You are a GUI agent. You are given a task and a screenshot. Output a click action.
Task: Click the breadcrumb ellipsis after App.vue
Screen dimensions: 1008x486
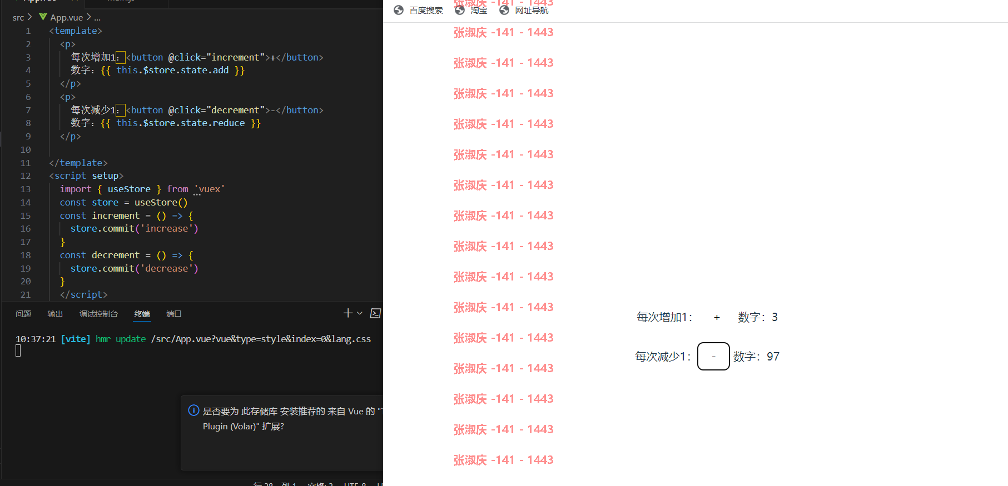pos(97,18)
